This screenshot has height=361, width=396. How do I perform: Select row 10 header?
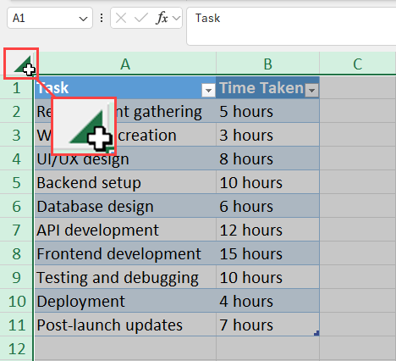click(16, 301)
